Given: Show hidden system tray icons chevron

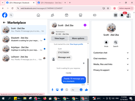Looking at the screenshot, I should 104,98.
